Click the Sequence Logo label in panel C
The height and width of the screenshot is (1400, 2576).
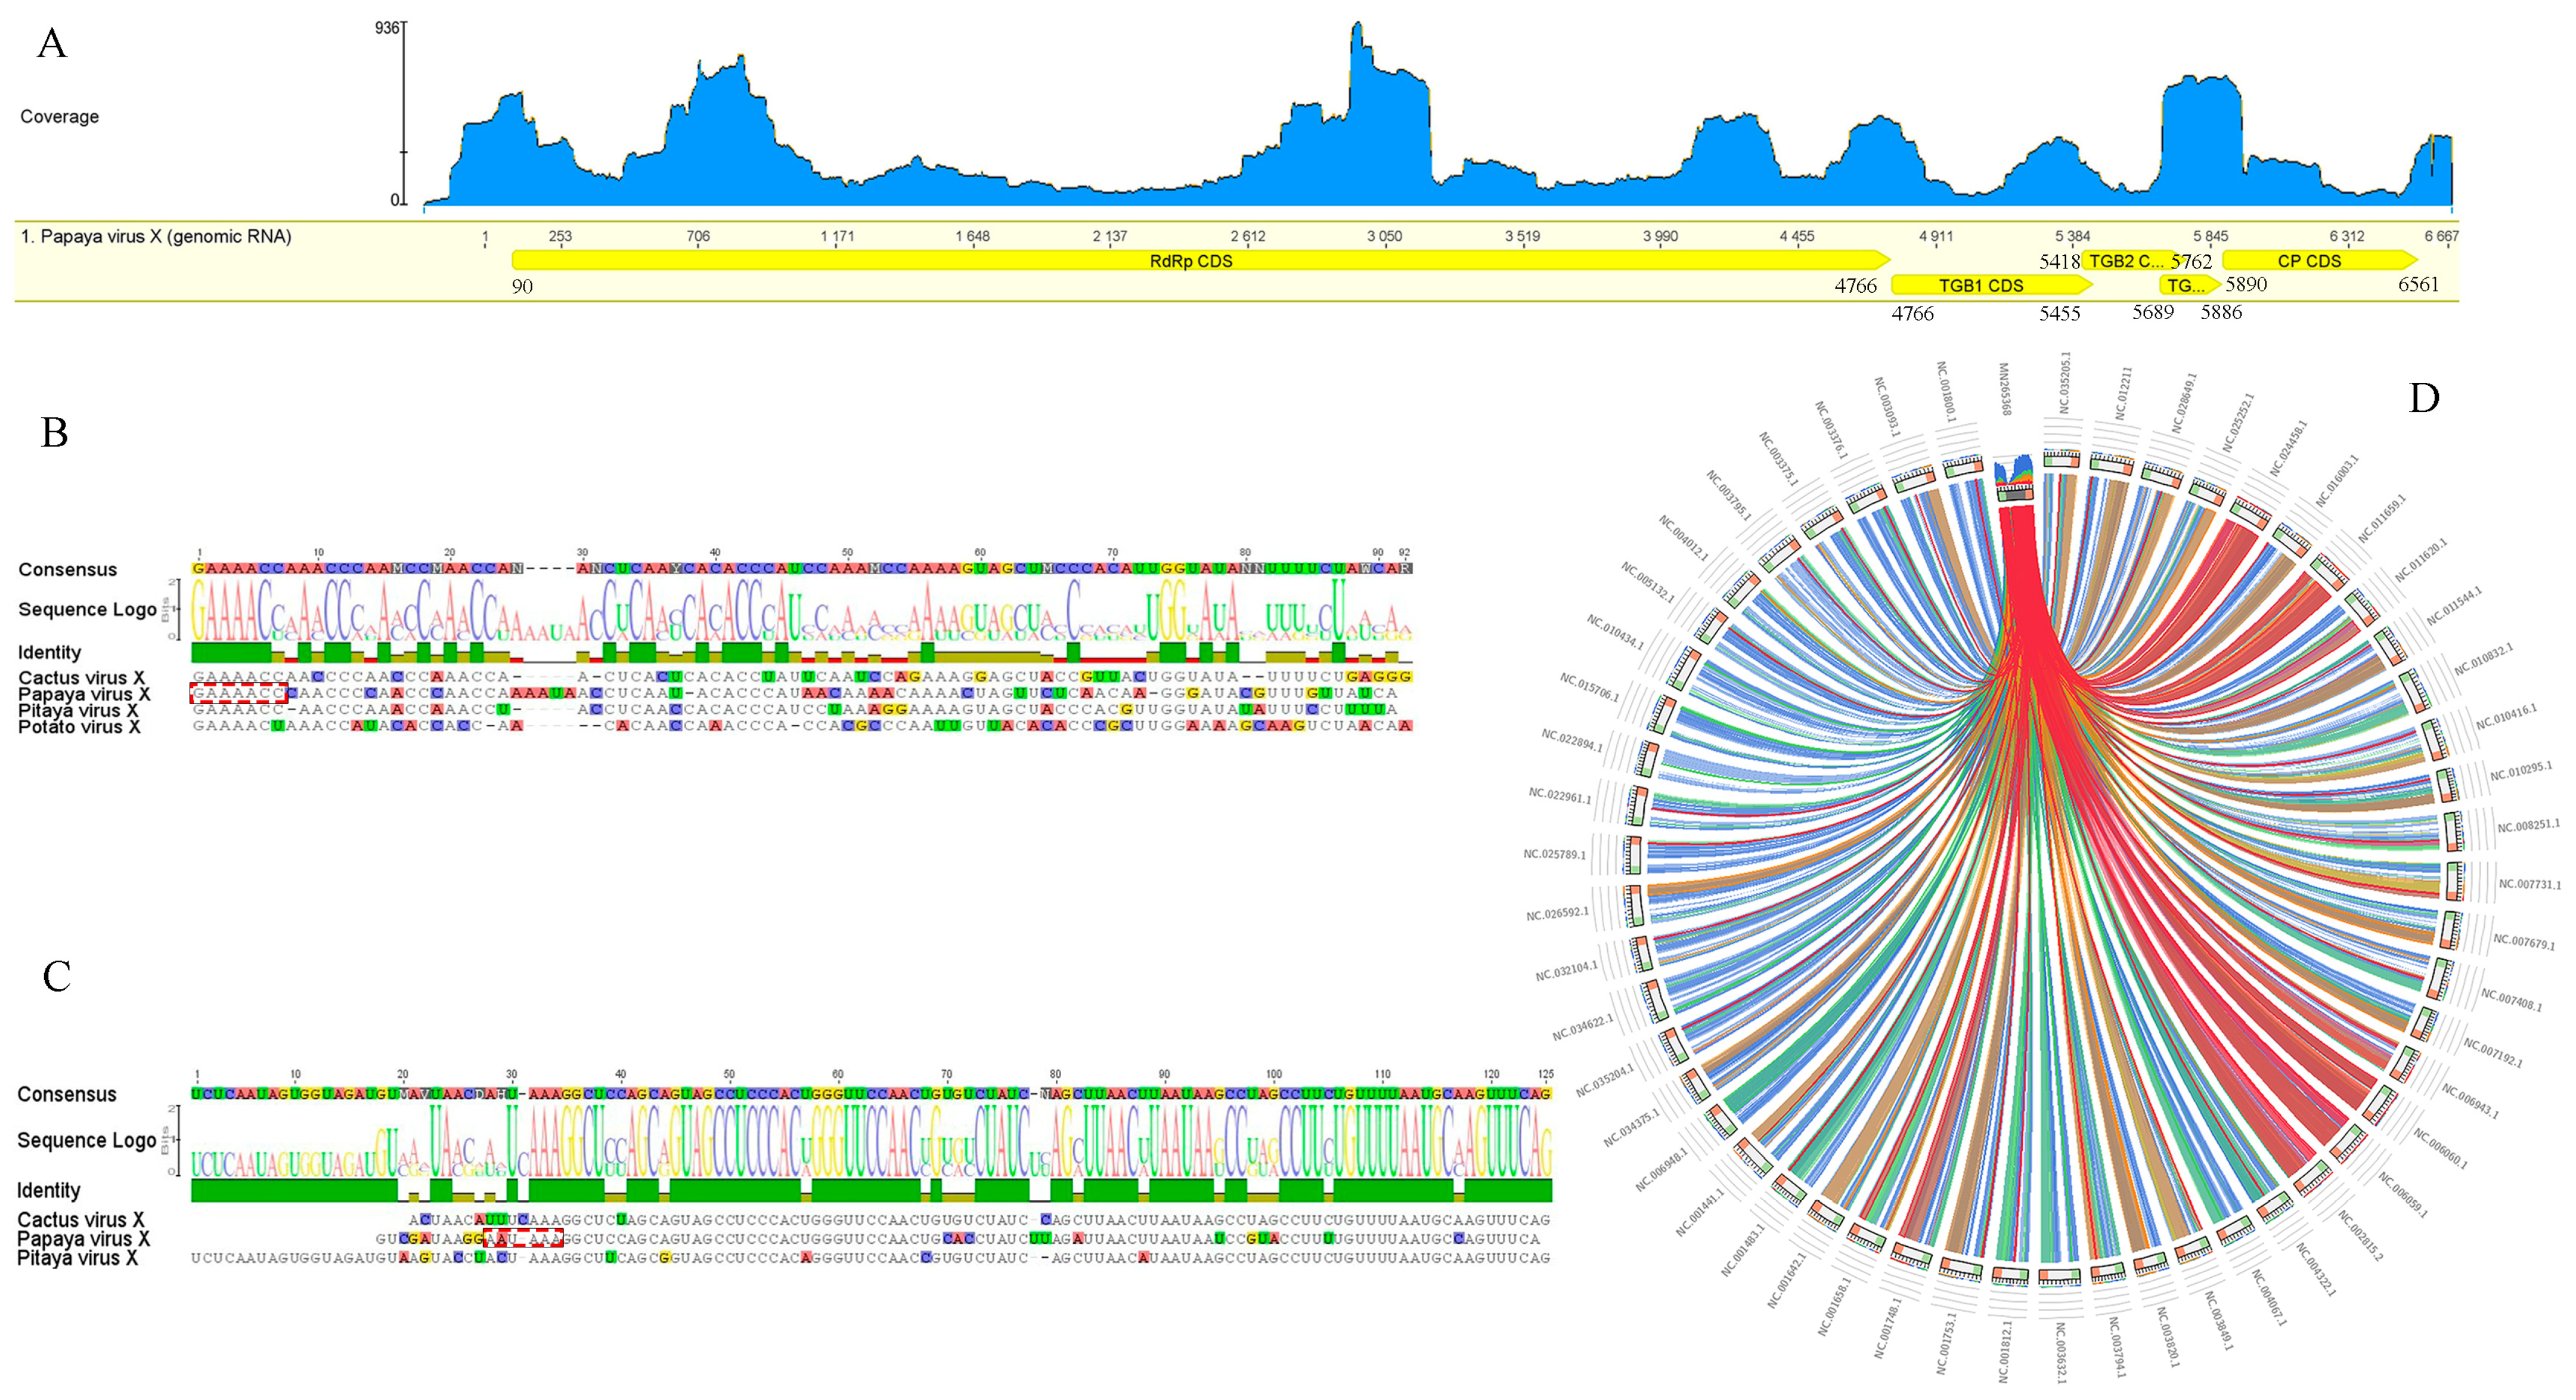tap(86, 1140)
